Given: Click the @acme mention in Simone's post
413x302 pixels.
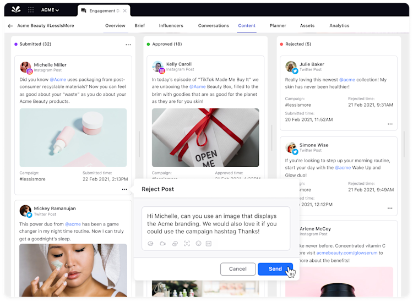Looking at the screenshot, I should 343,168.
